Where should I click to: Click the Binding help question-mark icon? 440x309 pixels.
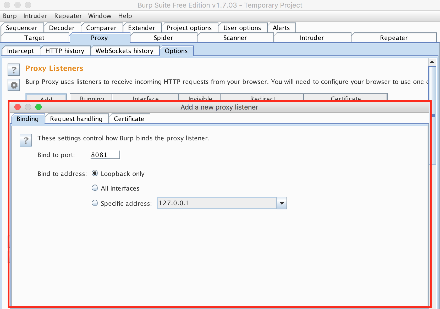click(x=26, y=140)
